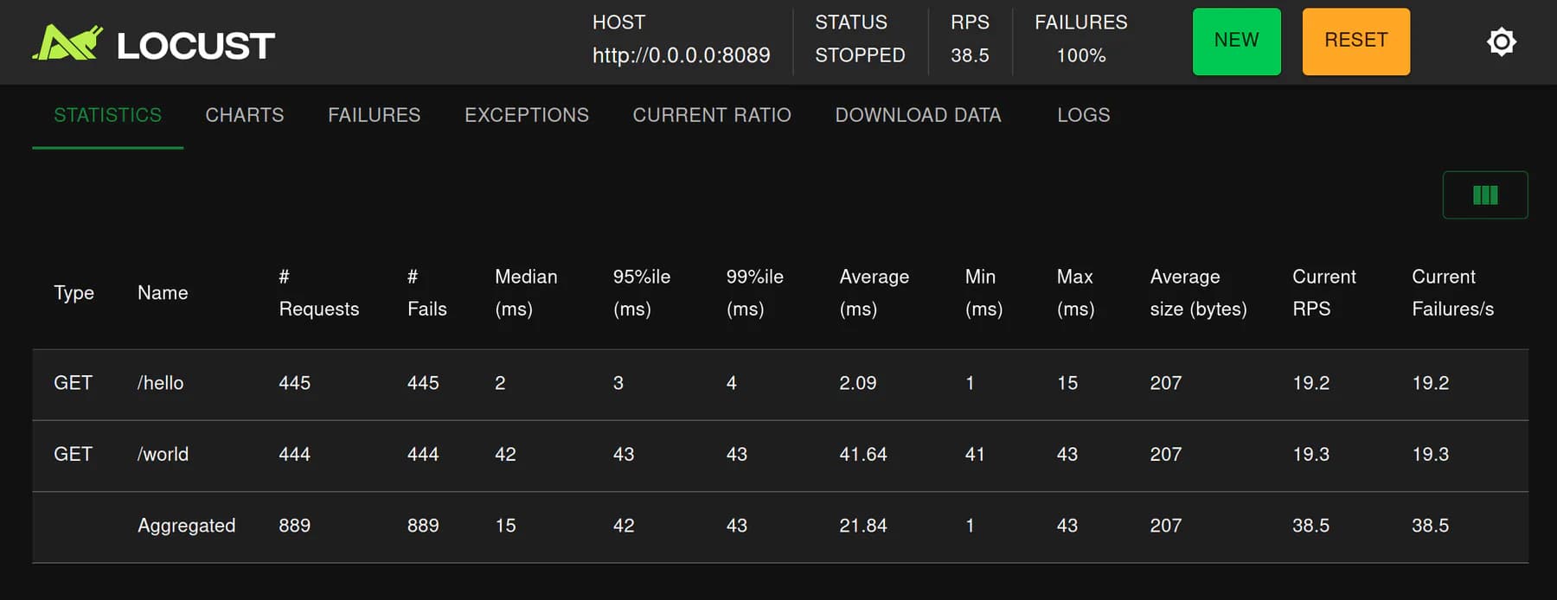1557x600 pixels.
Task: Sort by Current RPS column header
Action: pos(1323,293)
